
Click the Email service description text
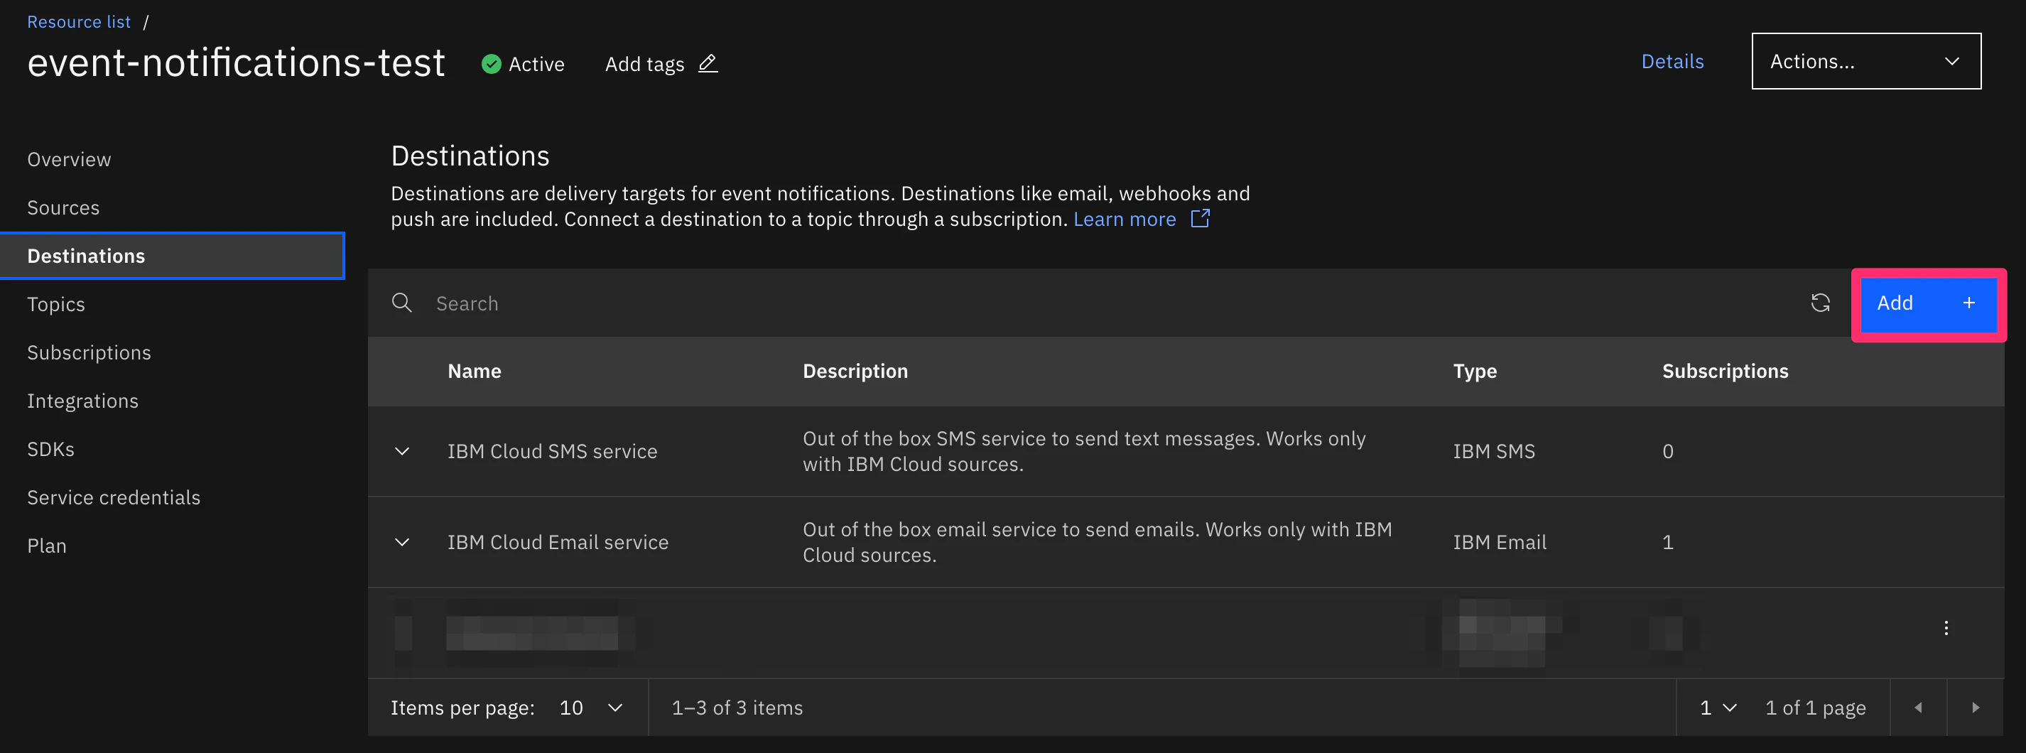1097,542
